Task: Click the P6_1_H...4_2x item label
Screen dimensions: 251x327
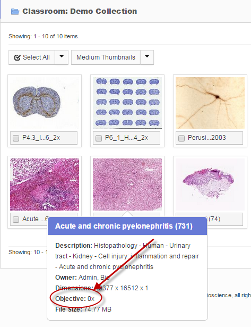Action: click(x=126, y=138)
